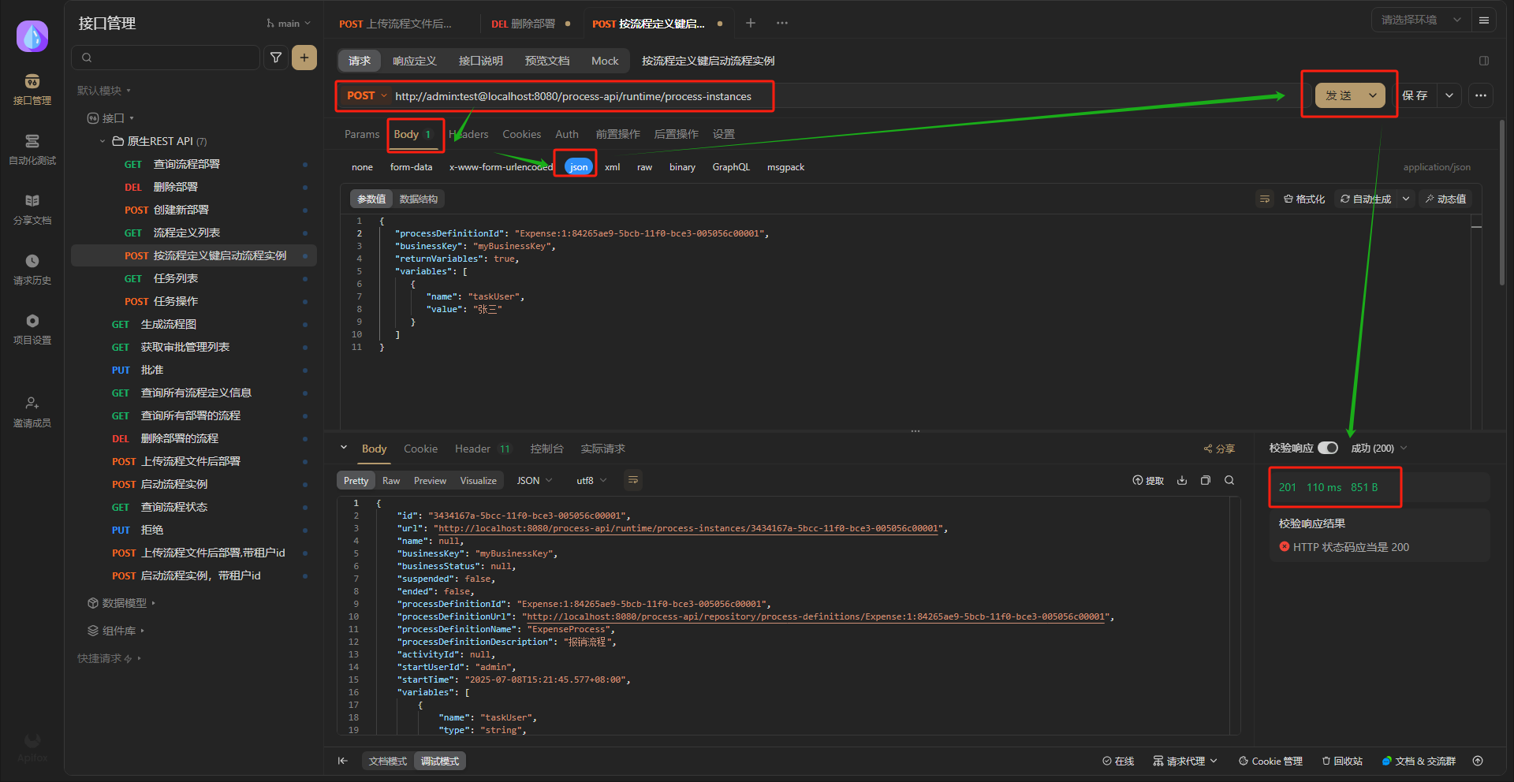1514x782 pixels.
Task: Download the response using download icon
Action: click(x=1182, y=480)
